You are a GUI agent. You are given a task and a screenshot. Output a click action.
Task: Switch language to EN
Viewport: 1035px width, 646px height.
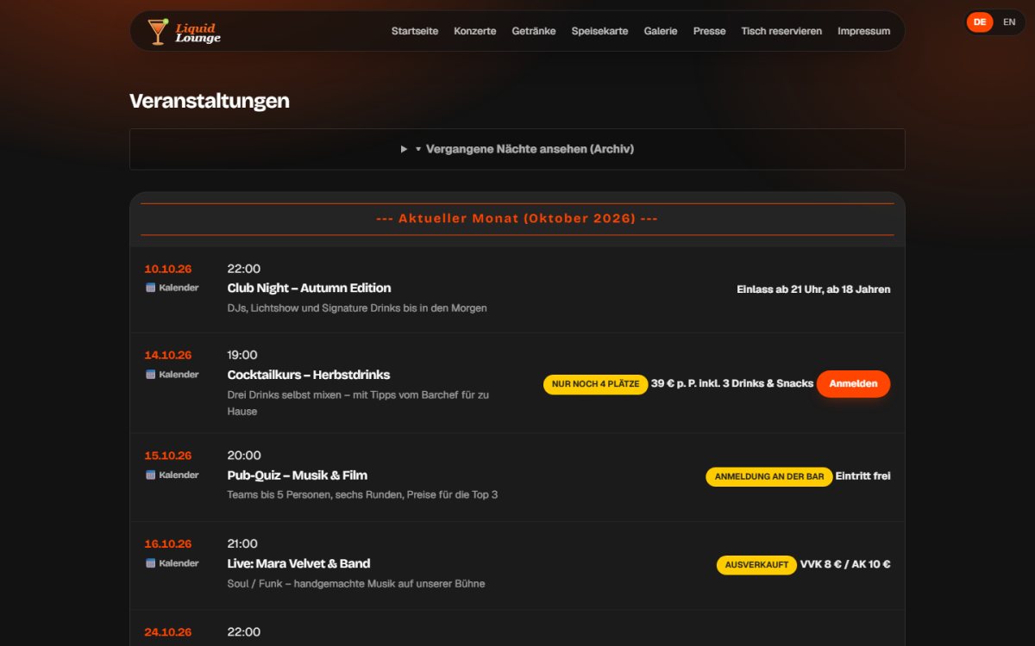1009,22
